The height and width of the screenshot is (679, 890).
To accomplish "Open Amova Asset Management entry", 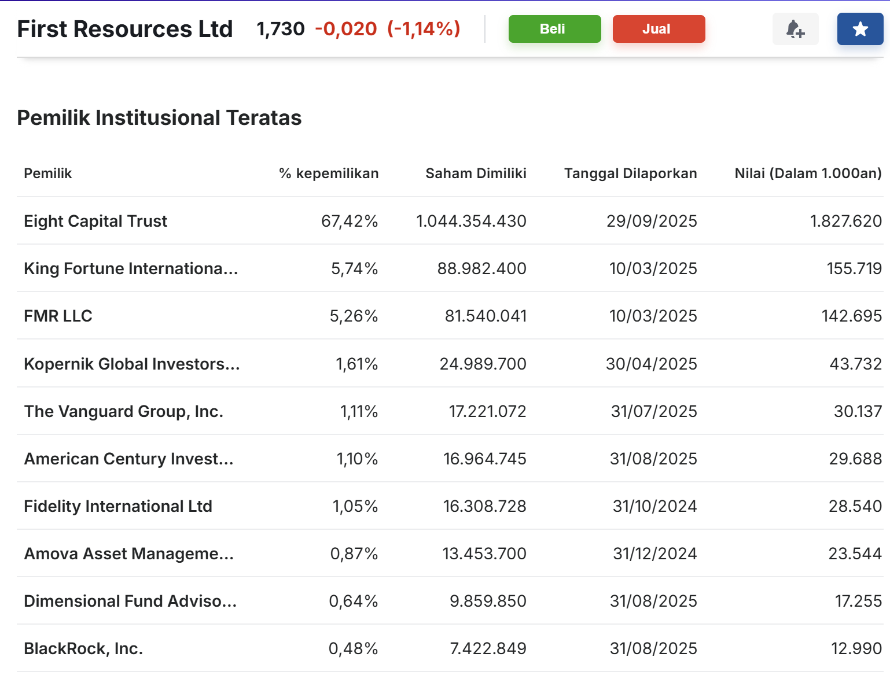I will coord(128,553).
